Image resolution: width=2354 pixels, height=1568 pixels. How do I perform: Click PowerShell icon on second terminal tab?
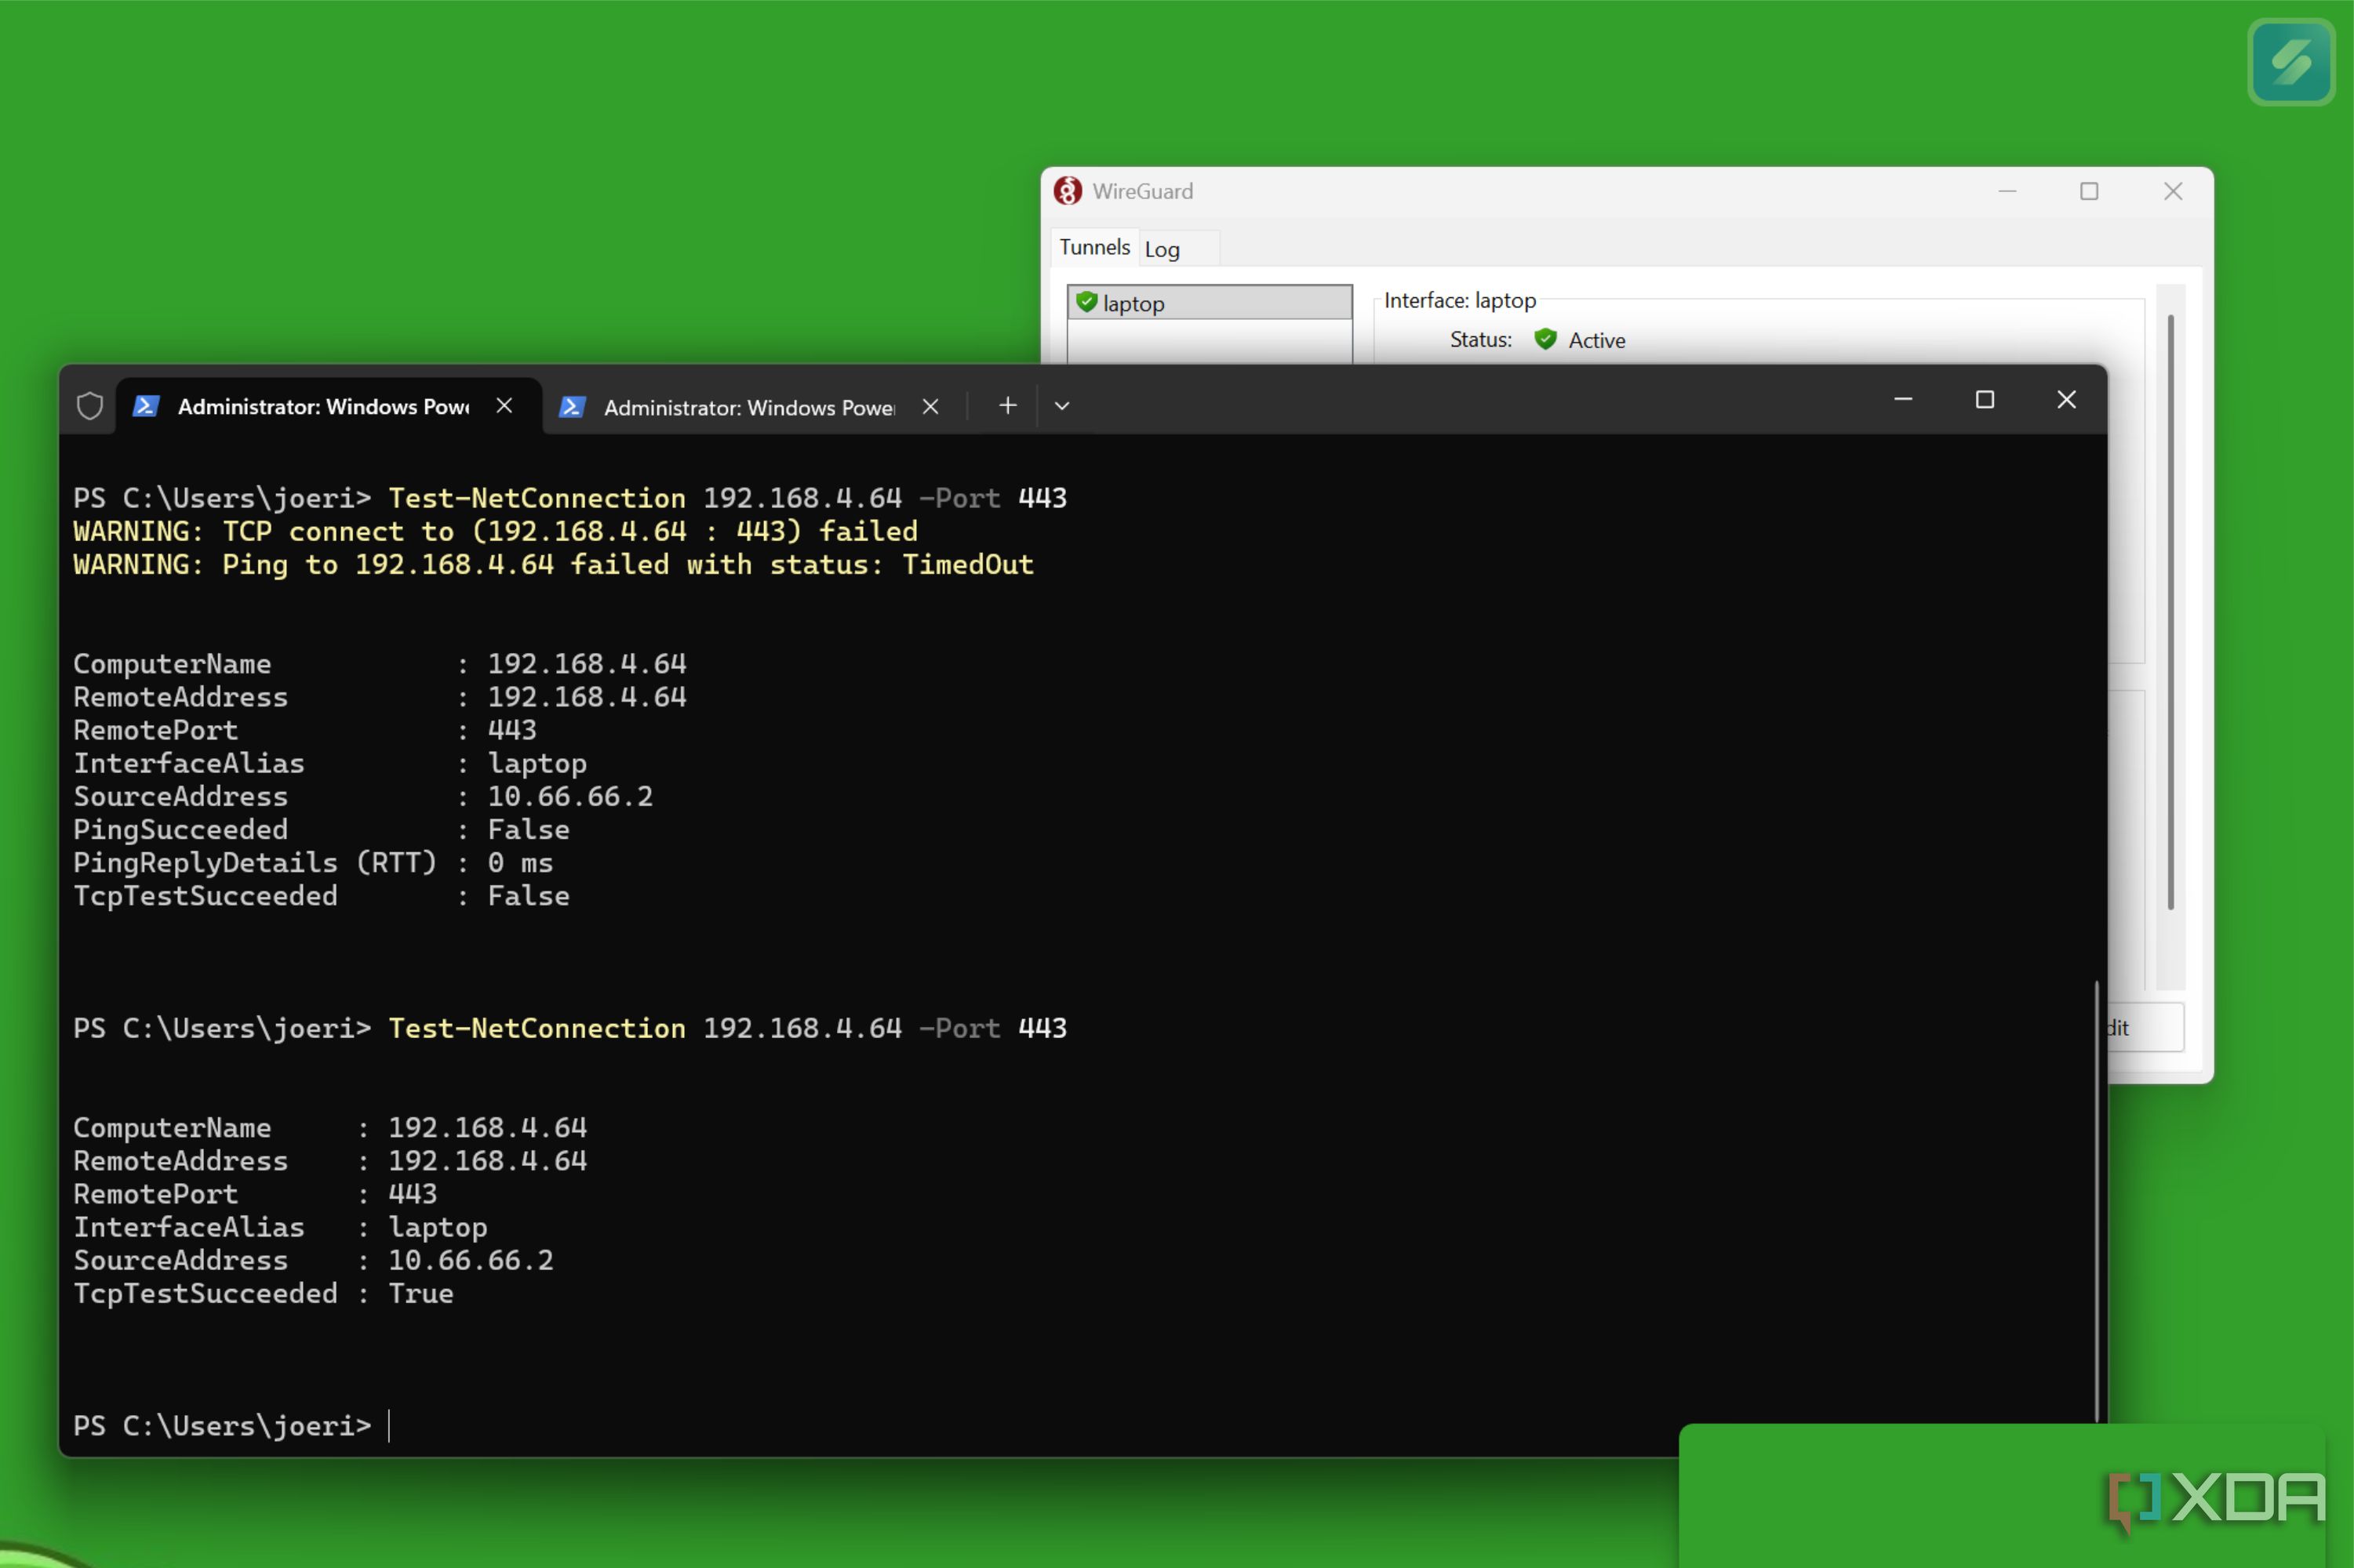[x=571, y=407]
